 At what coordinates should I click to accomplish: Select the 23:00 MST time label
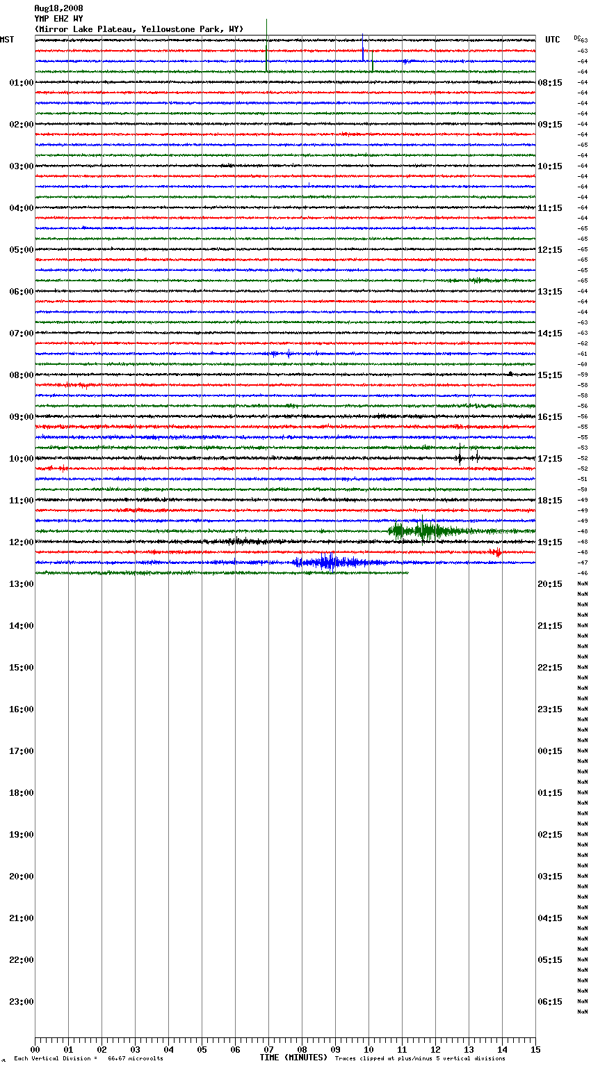click(22, 1002)
